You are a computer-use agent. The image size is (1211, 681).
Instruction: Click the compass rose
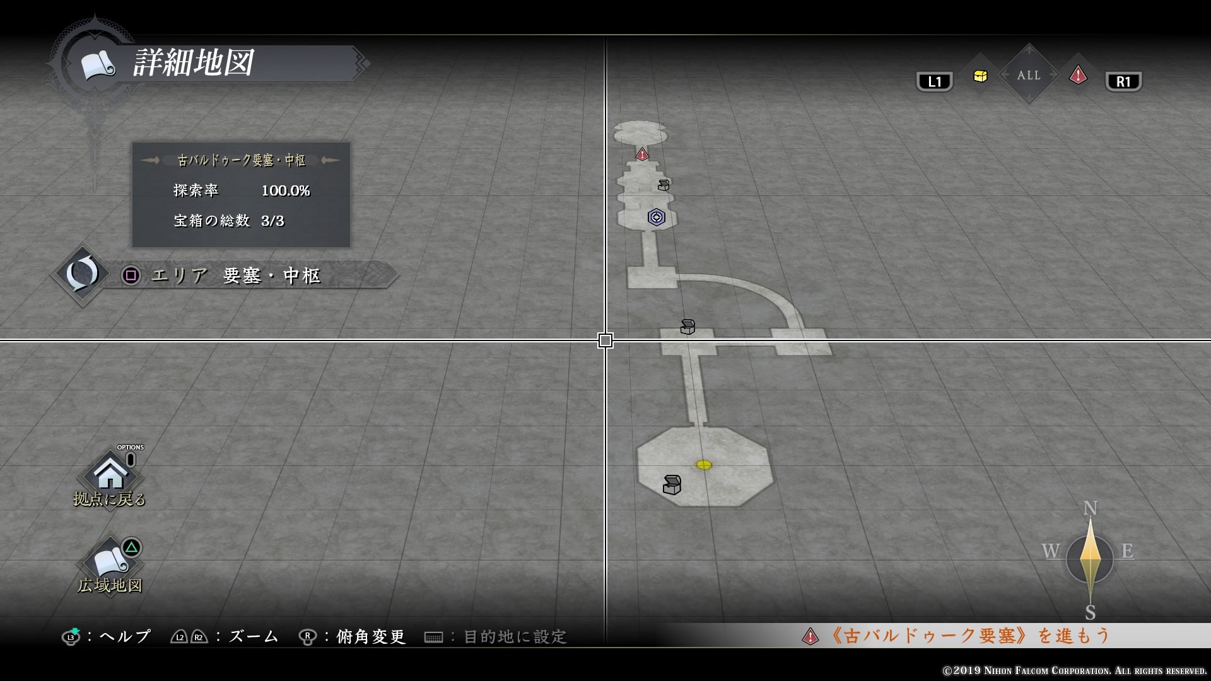[1090, 559]
